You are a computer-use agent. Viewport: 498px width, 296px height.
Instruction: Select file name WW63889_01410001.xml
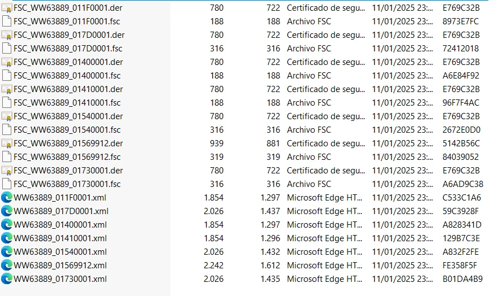point(61,238)
